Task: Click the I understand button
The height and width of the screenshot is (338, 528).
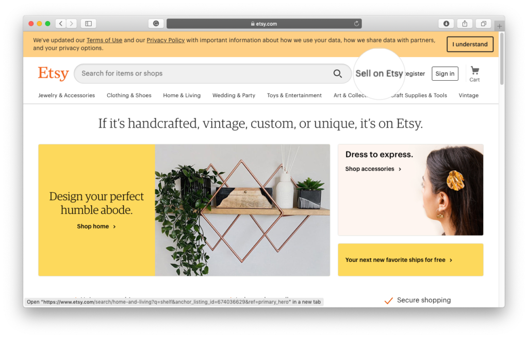Action: tap(470, 44)
